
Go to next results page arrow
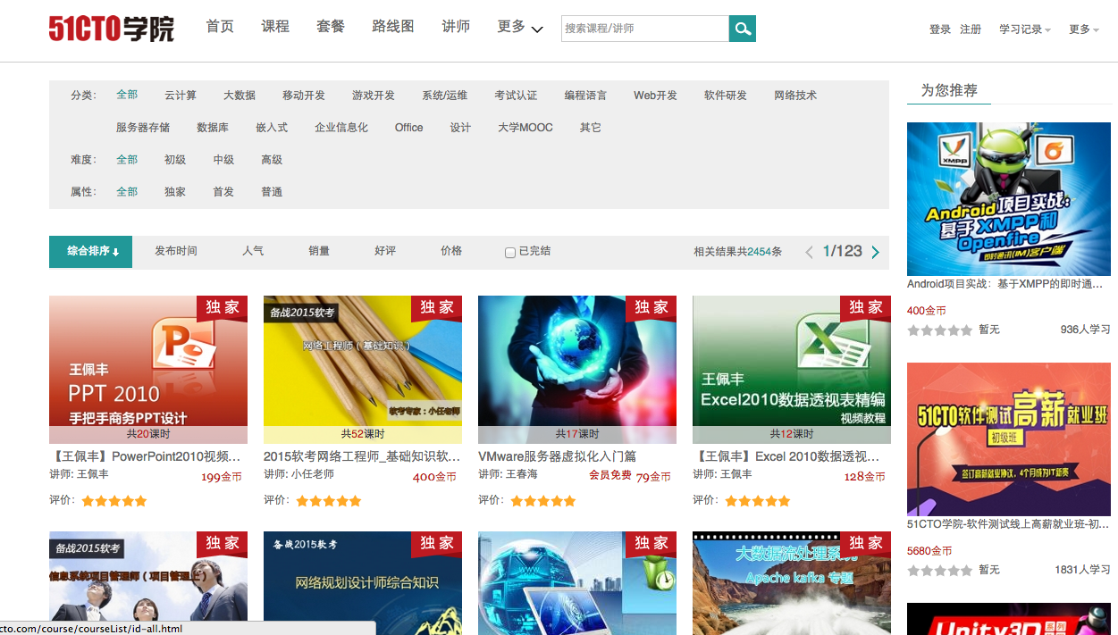click(875, 252)
